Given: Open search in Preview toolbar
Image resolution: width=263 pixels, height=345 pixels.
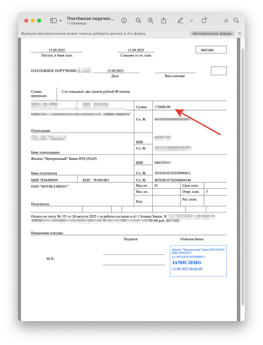Looking at the screenshot, I should coord(236,20).
